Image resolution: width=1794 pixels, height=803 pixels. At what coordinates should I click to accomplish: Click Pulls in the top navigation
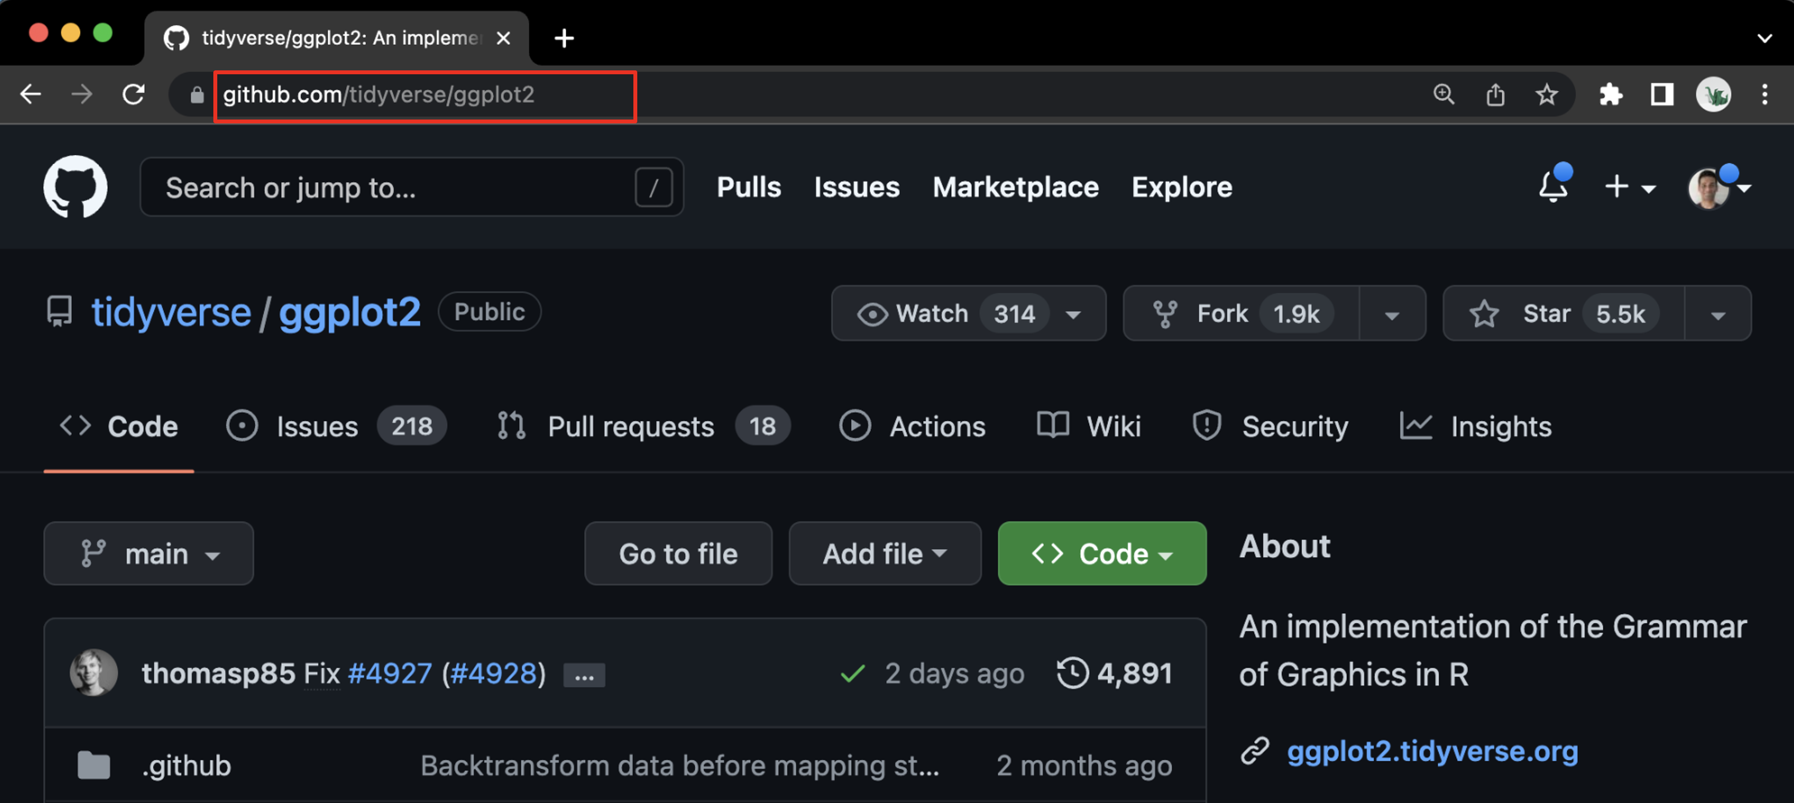coord(748,187)
